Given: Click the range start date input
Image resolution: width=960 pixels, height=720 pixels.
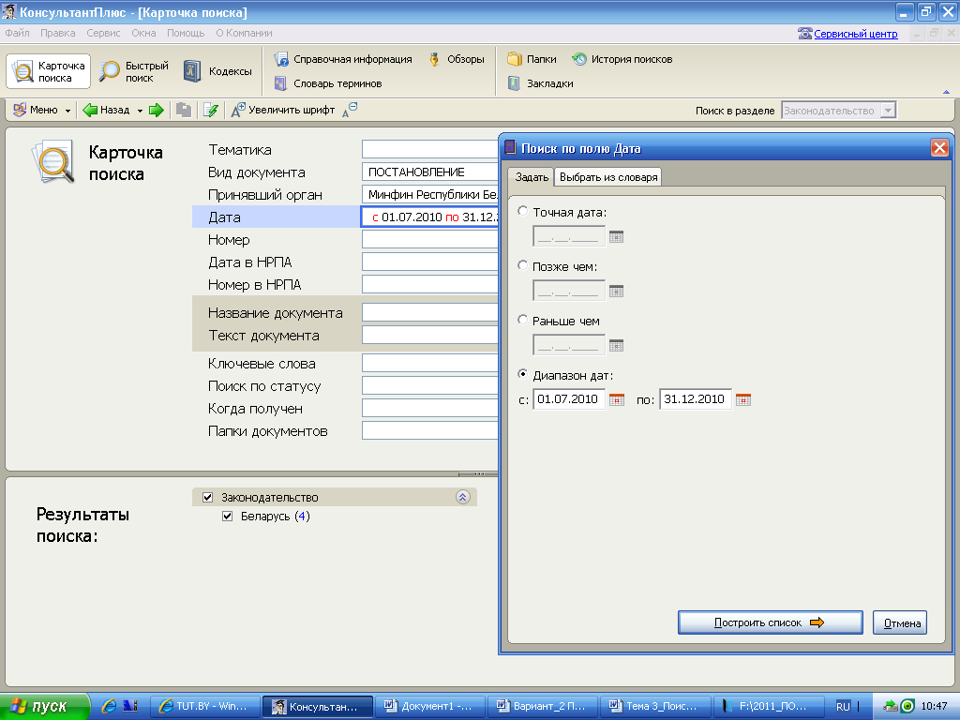Looking at the screenshot, I should click(x=569, y=399).
